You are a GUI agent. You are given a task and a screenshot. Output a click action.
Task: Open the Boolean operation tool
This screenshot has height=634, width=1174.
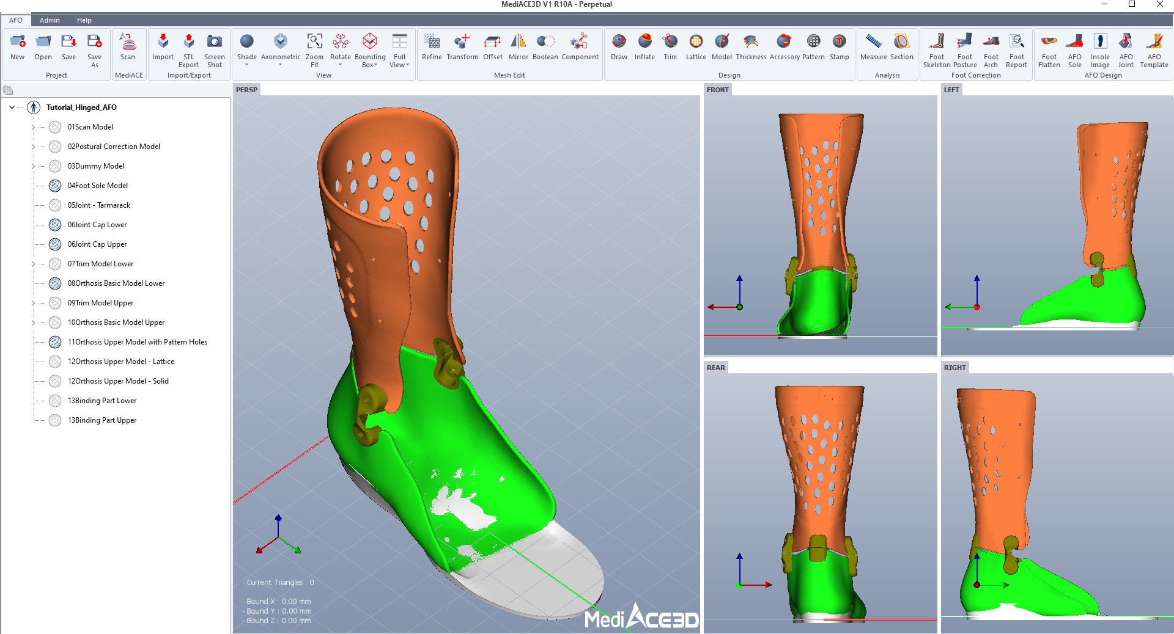pos(545,47)
